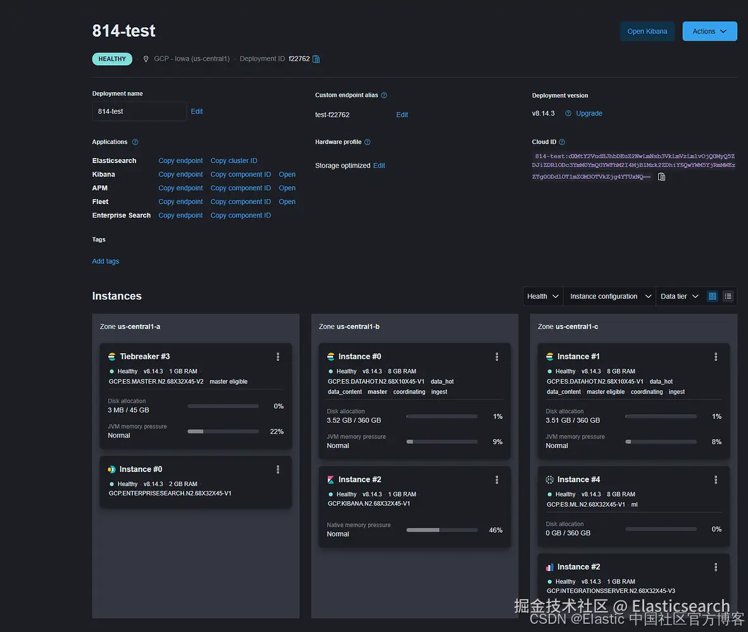The height and width of the screenshot is (632, 748).
Task: Open the Kibana application
Action: (287, 174)
